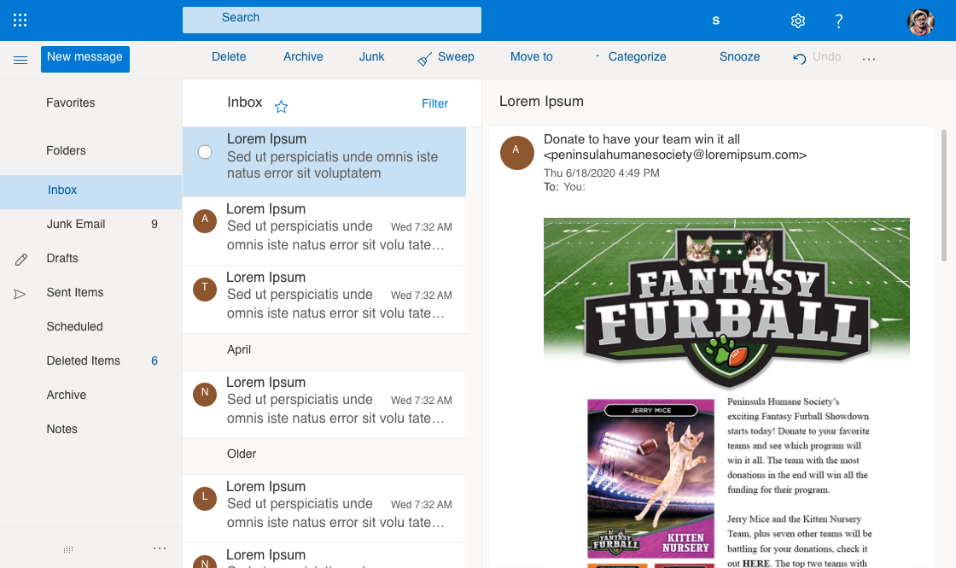The height and width of the screenshot is (568, 956).
Task: Expand the Favorites section
Action: [71, 102]
